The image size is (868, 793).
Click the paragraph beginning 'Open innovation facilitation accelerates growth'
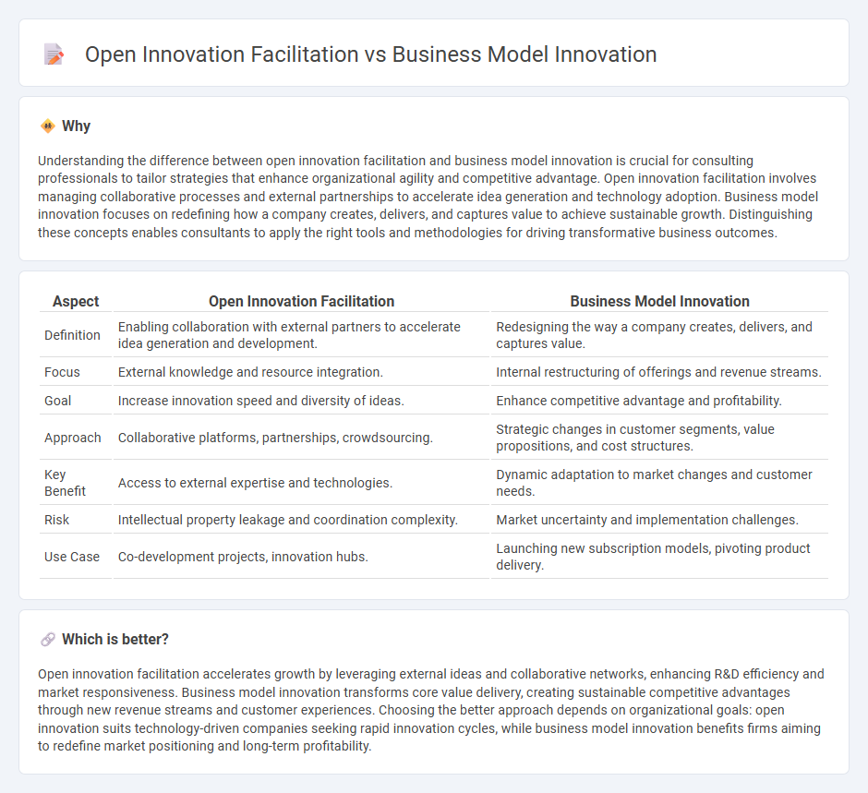(x=430, y=711)
